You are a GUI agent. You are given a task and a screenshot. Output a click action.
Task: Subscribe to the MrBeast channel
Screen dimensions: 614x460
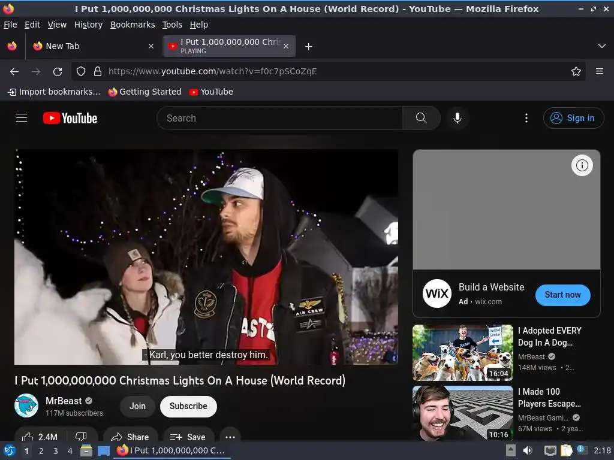pos(188,407)
